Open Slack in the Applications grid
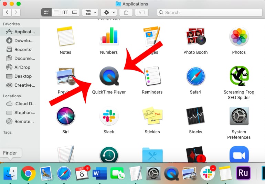265x184 pixels. pyautogui.click(x=109, y=116)
